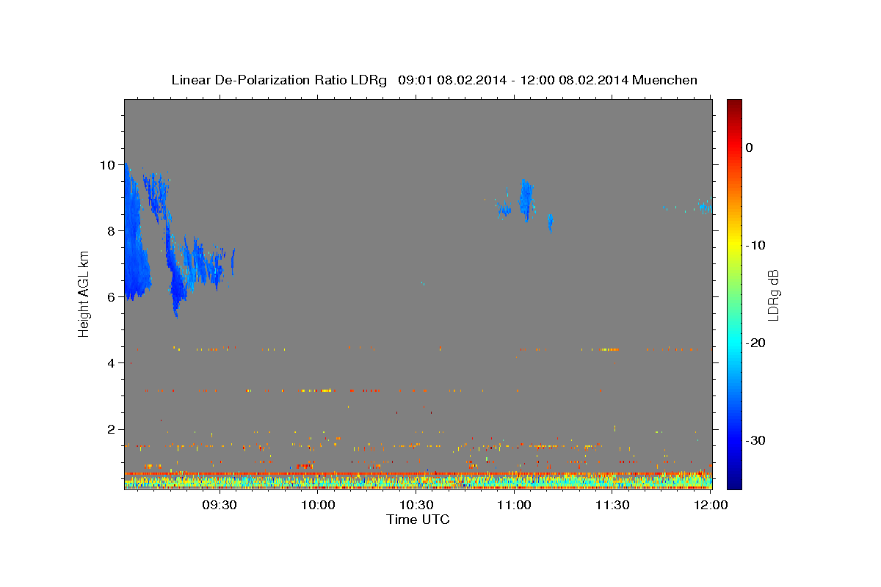Screen dimensions: 881x587
Task: Click the height tick label 2
Action: tap(112, 429)
